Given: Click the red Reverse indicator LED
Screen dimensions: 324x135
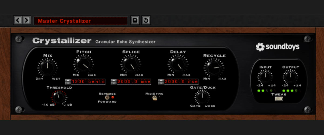Looking at the screenshot, I should pyautogui.click(x=113, y=97).
